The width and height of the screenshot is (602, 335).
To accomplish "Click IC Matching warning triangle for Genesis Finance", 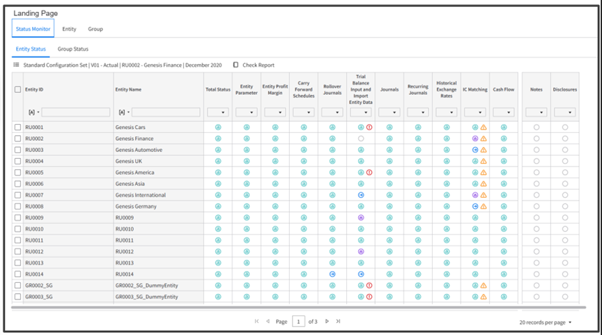I will [x=484, y=139].
